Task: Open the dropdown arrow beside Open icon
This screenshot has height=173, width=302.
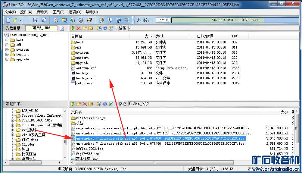Action: [20, 20]
